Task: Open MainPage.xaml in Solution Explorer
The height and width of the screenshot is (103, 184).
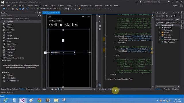Action: [169, 42]
